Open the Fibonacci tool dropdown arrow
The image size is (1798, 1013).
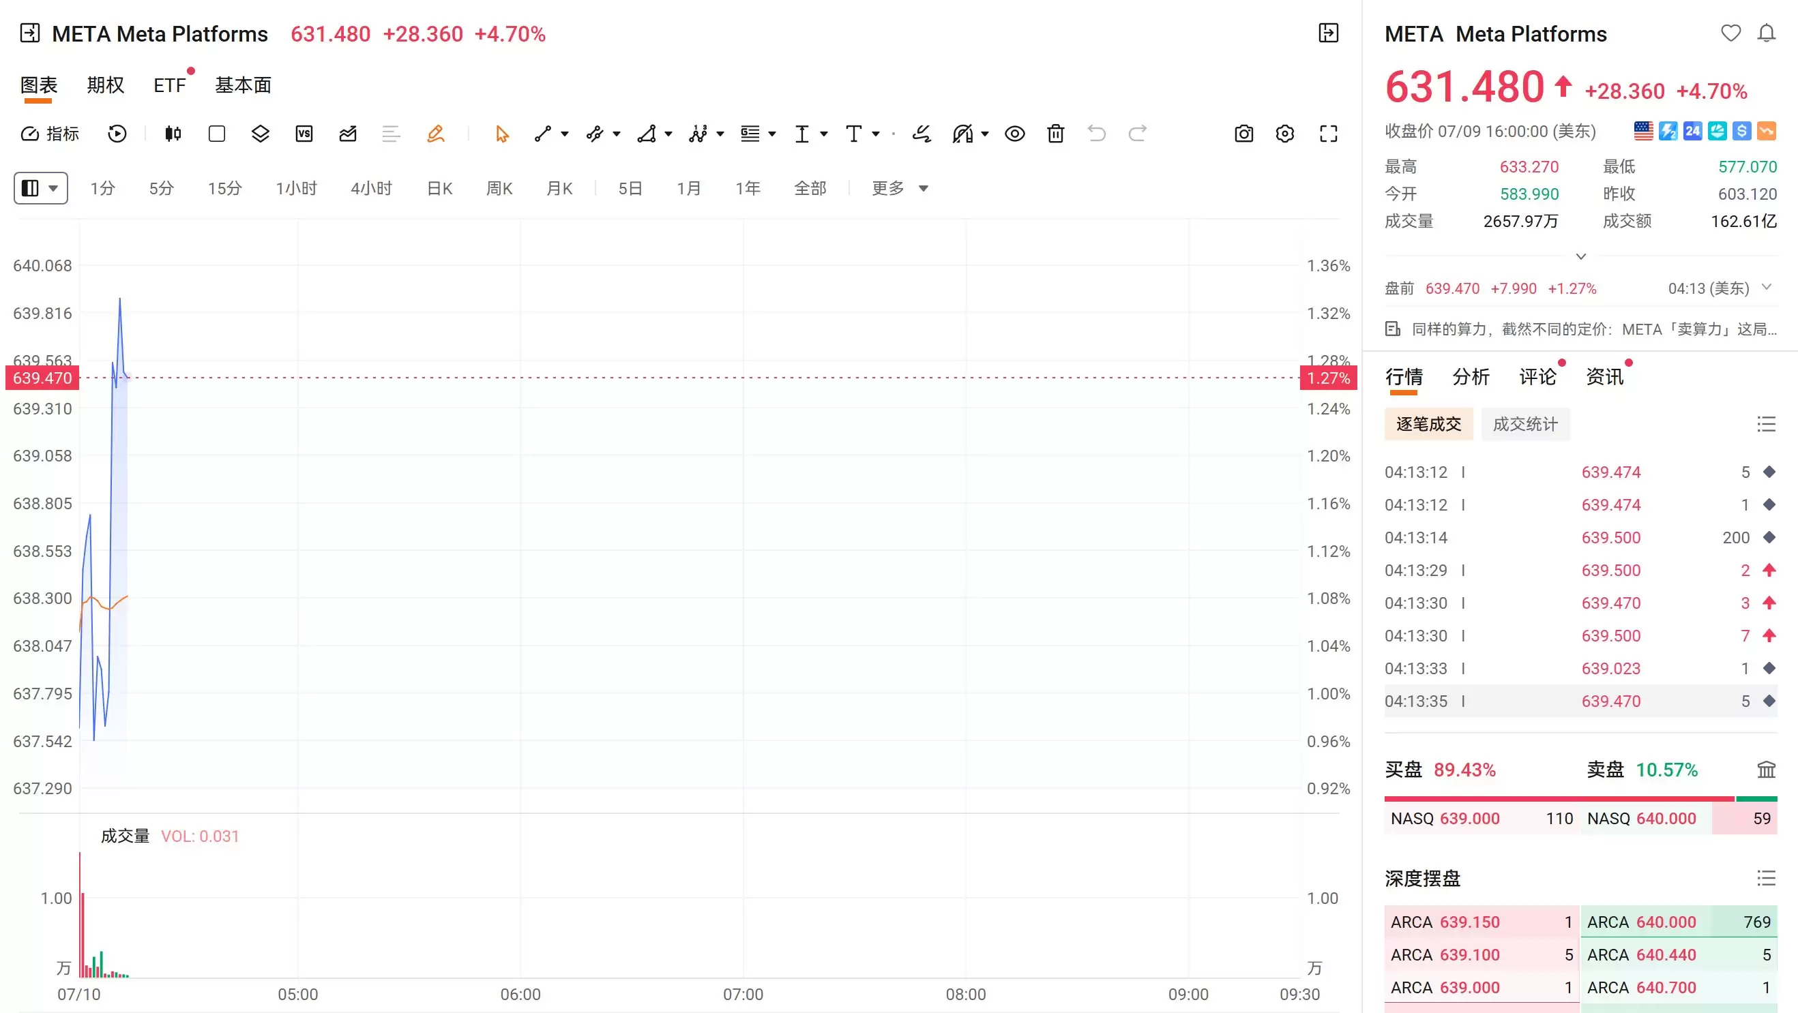772,133
